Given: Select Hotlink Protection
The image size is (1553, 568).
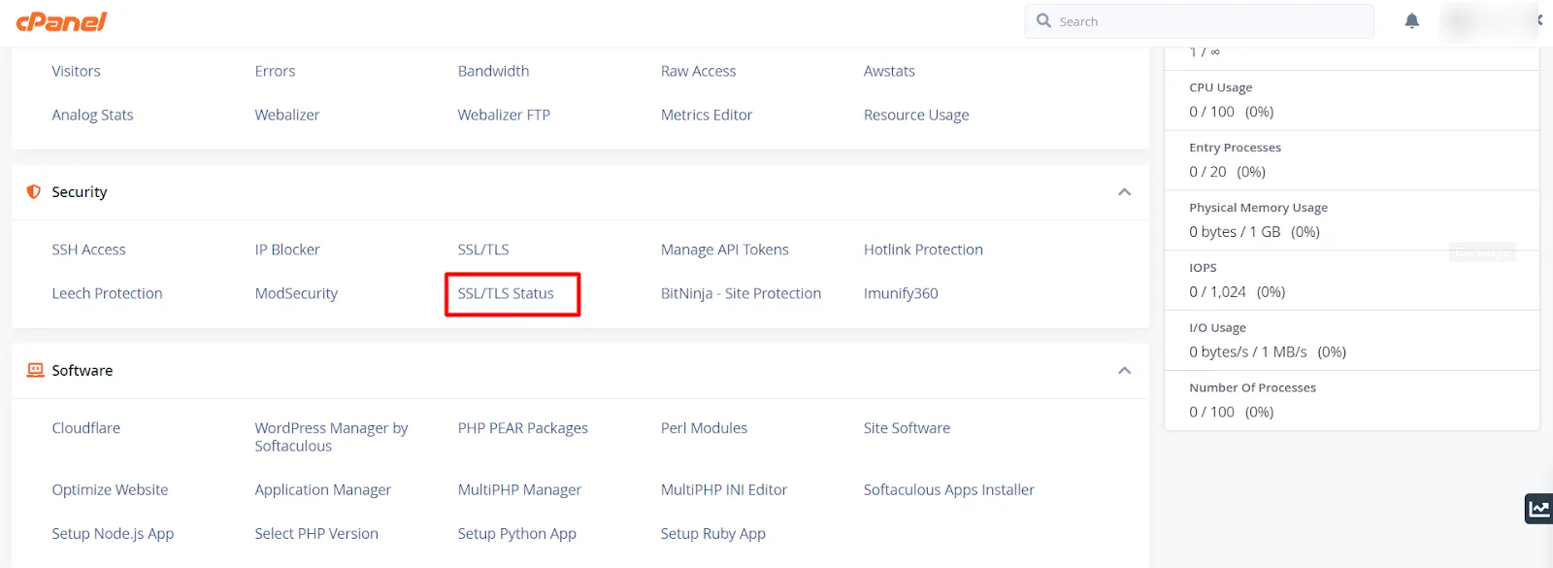Looking at the screenshot, I should (923, 250).
